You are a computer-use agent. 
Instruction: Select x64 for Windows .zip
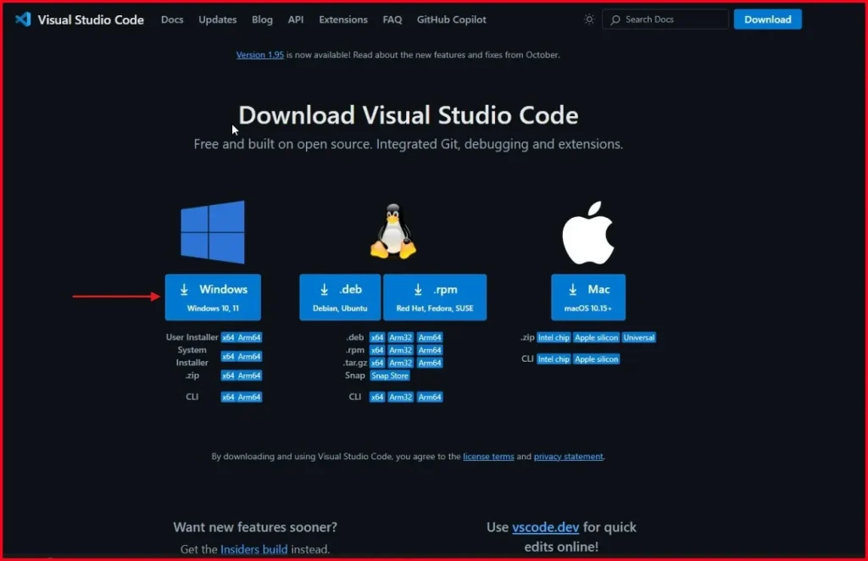pos(228,375)
